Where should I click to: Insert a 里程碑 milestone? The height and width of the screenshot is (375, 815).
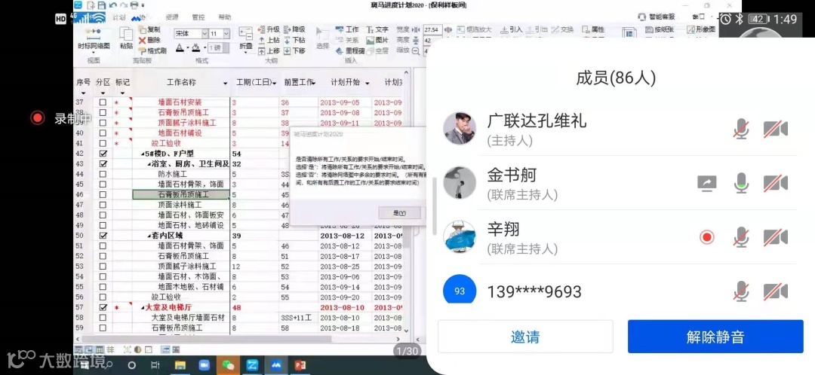tap(350, 50)
